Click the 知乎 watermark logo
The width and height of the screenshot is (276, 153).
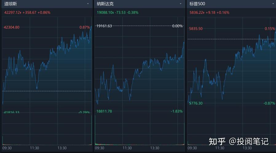pos(217,141)
